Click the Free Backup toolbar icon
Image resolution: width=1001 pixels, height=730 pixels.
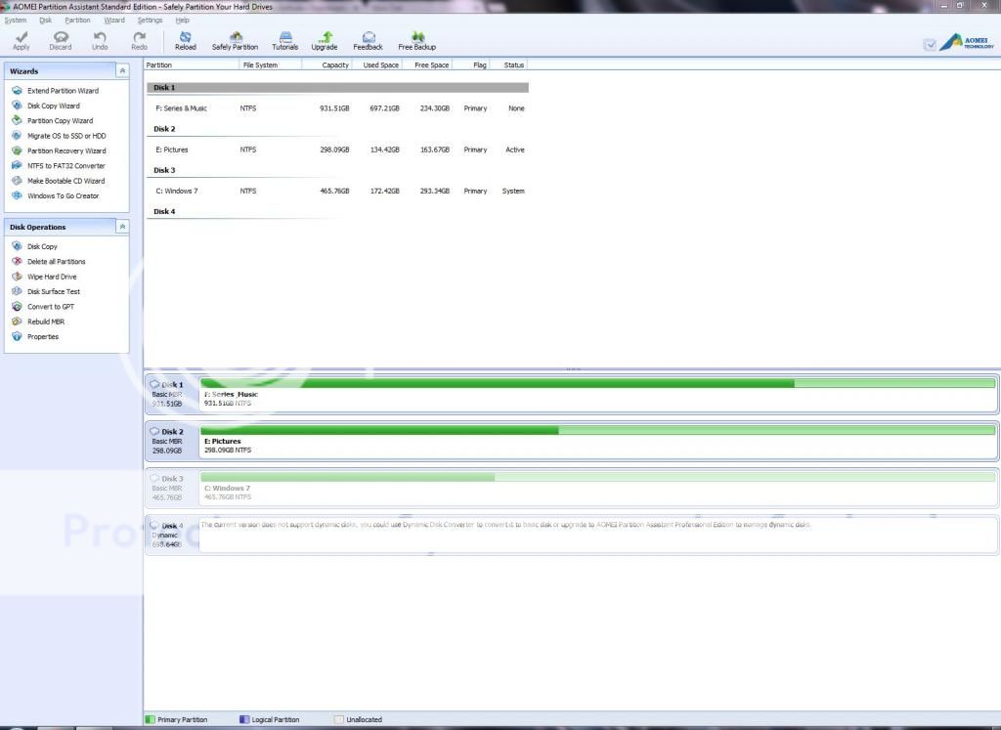tap(416, 41)
